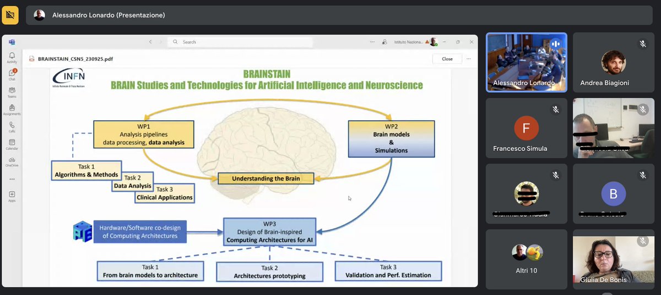This screenshot has width=661, height=295.
Task: Open the Teams section in the sidebar
Action: tap(12, 92)
